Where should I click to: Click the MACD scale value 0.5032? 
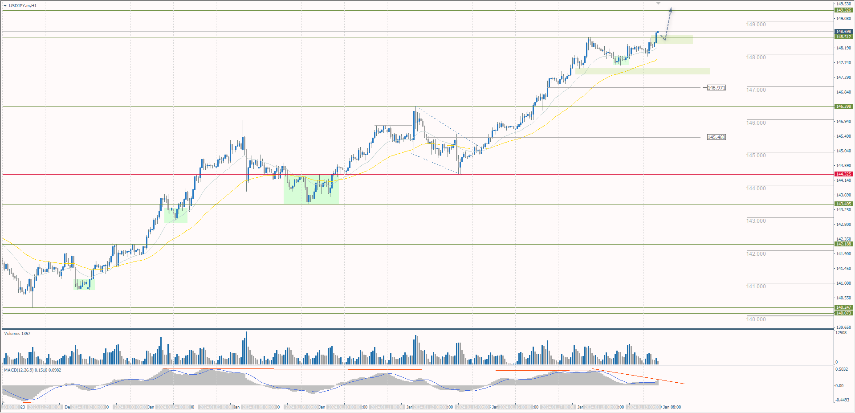point(842,369)
